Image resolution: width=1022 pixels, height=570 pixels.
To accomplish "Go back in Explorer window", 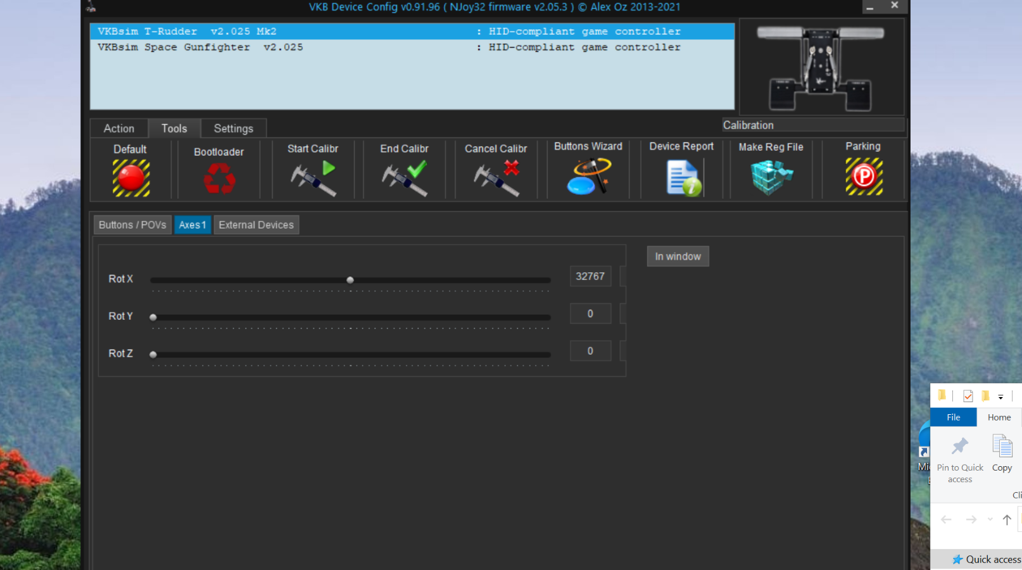I will [946, 520].
